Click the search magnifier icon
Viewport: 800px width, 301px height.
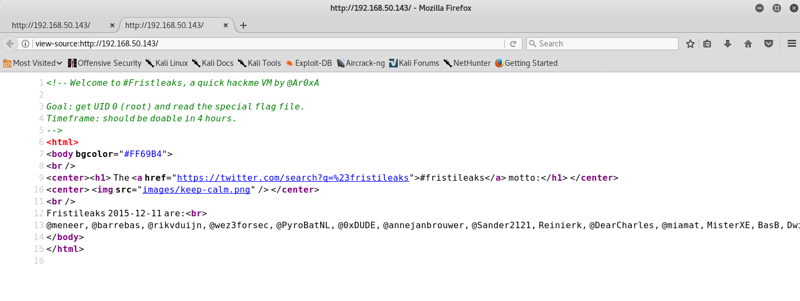point(532,44)
